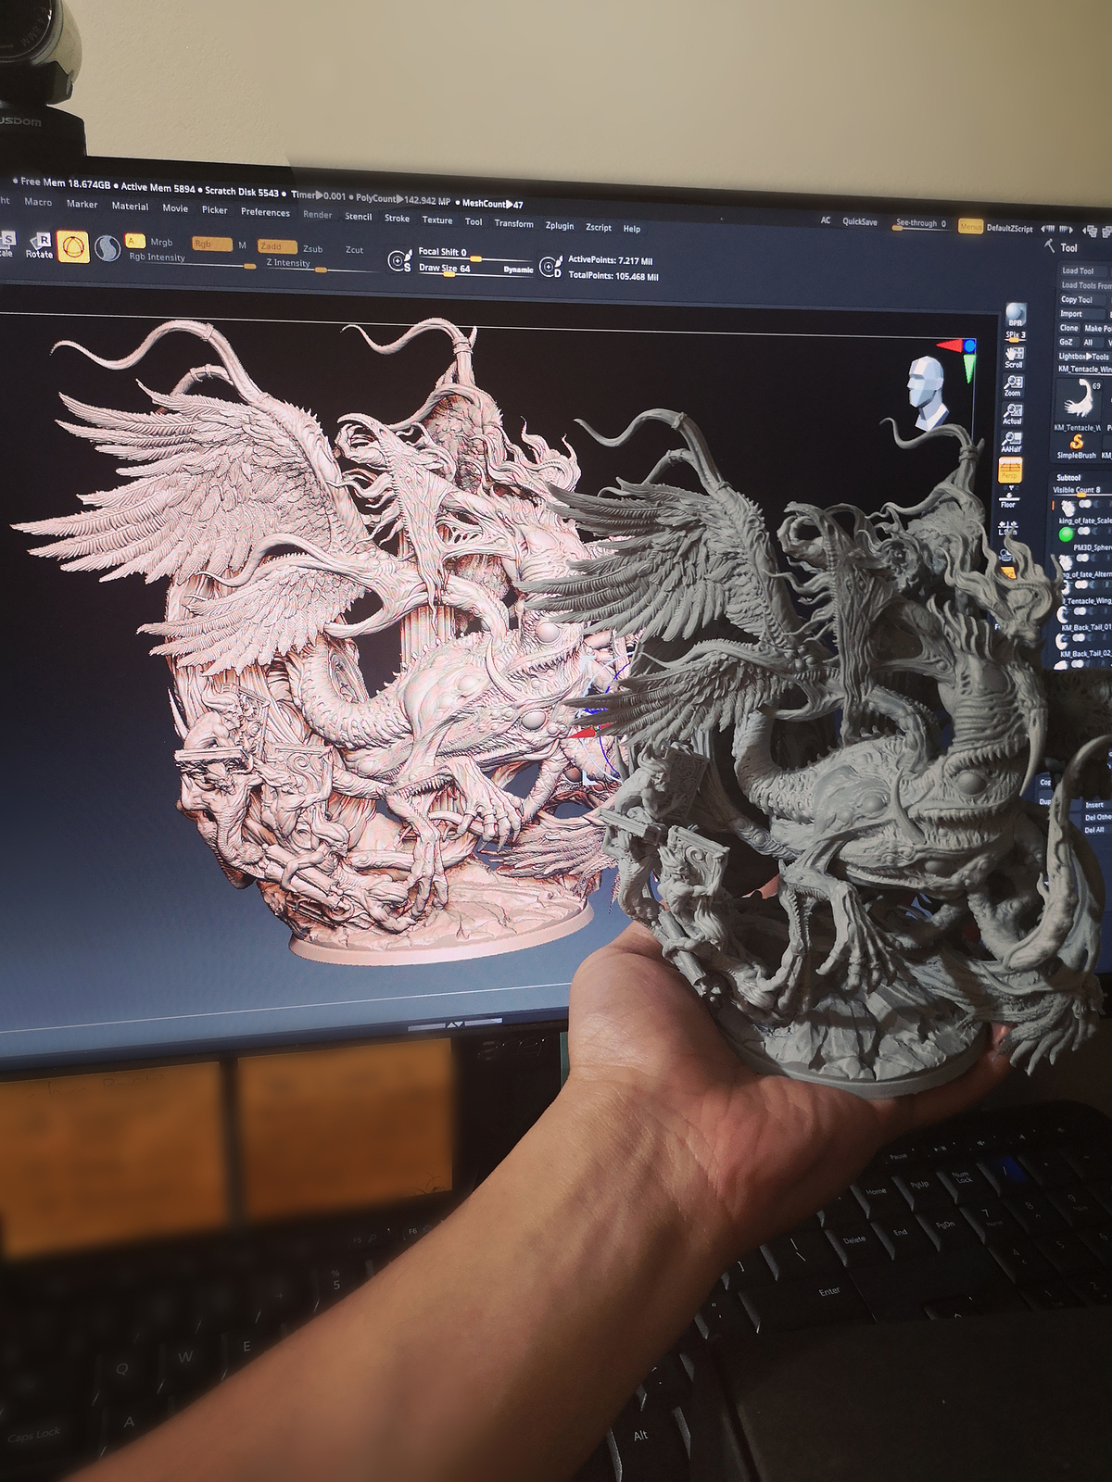The width and height of the screenshot is (1112, 1482).
Task: Click the brush D cursor icon
Action: [551, 267]
